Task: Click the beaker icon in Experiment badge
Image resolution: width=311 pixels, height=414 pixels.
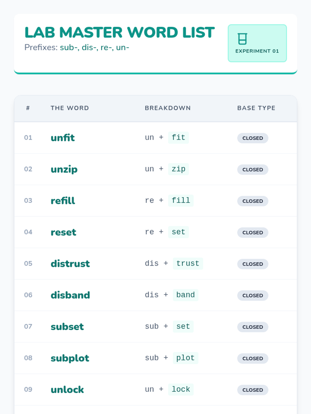Action: 242,39
